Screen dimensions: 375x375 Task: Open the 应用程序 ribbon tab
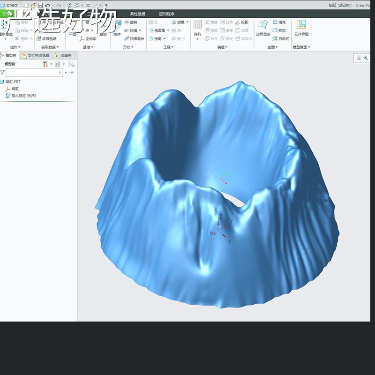point(167,14)
